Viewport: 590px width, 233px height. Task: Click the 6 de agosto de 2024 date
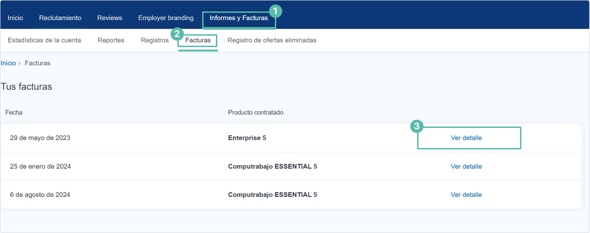pos(40,195)
